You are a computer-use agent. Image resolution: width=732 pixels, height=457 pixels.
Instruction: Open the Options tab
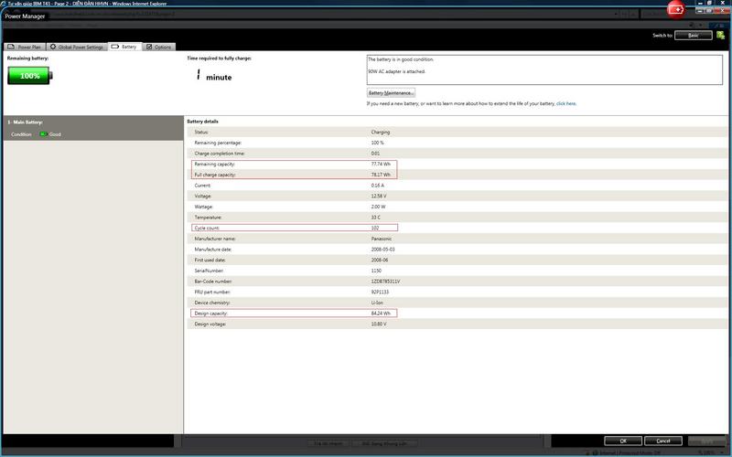(158, 47)
